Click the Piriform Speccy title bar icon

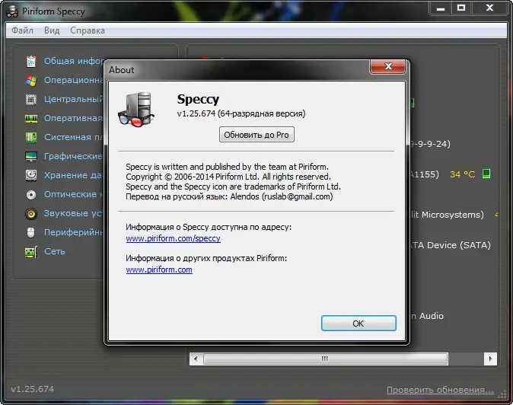coord(12,11)
